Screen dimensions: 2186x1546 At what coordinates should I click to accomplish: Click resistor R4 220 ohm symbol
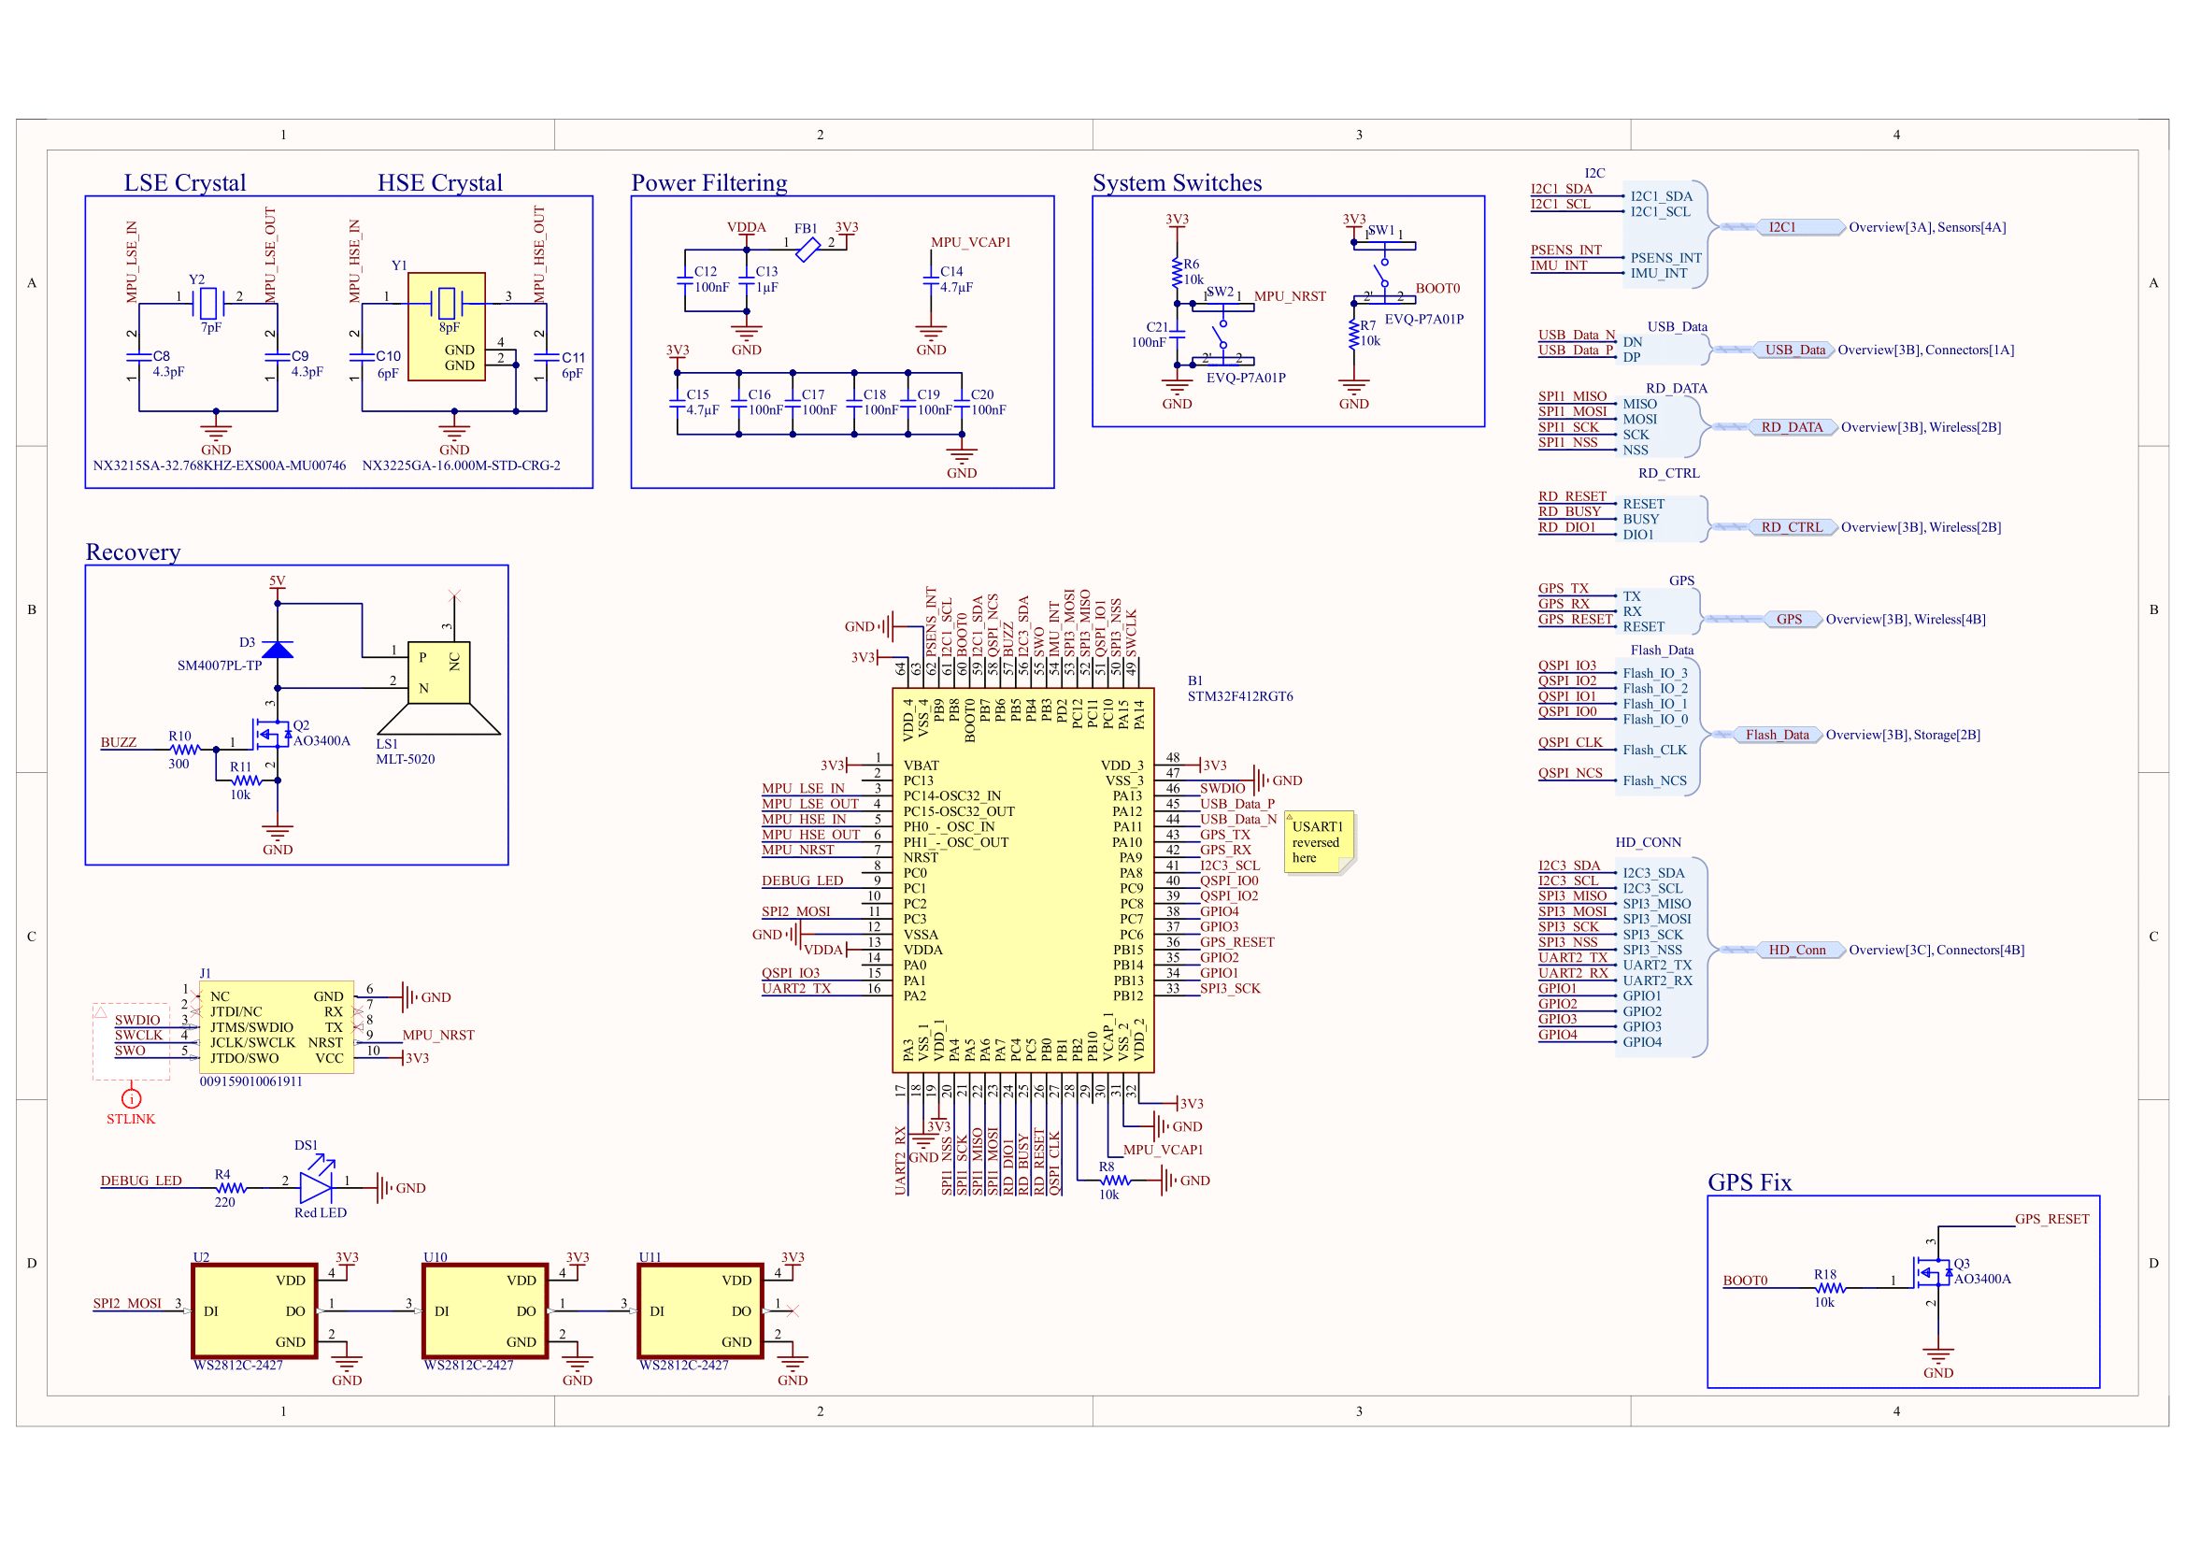pyautogui.click(x=231, y=1188)
